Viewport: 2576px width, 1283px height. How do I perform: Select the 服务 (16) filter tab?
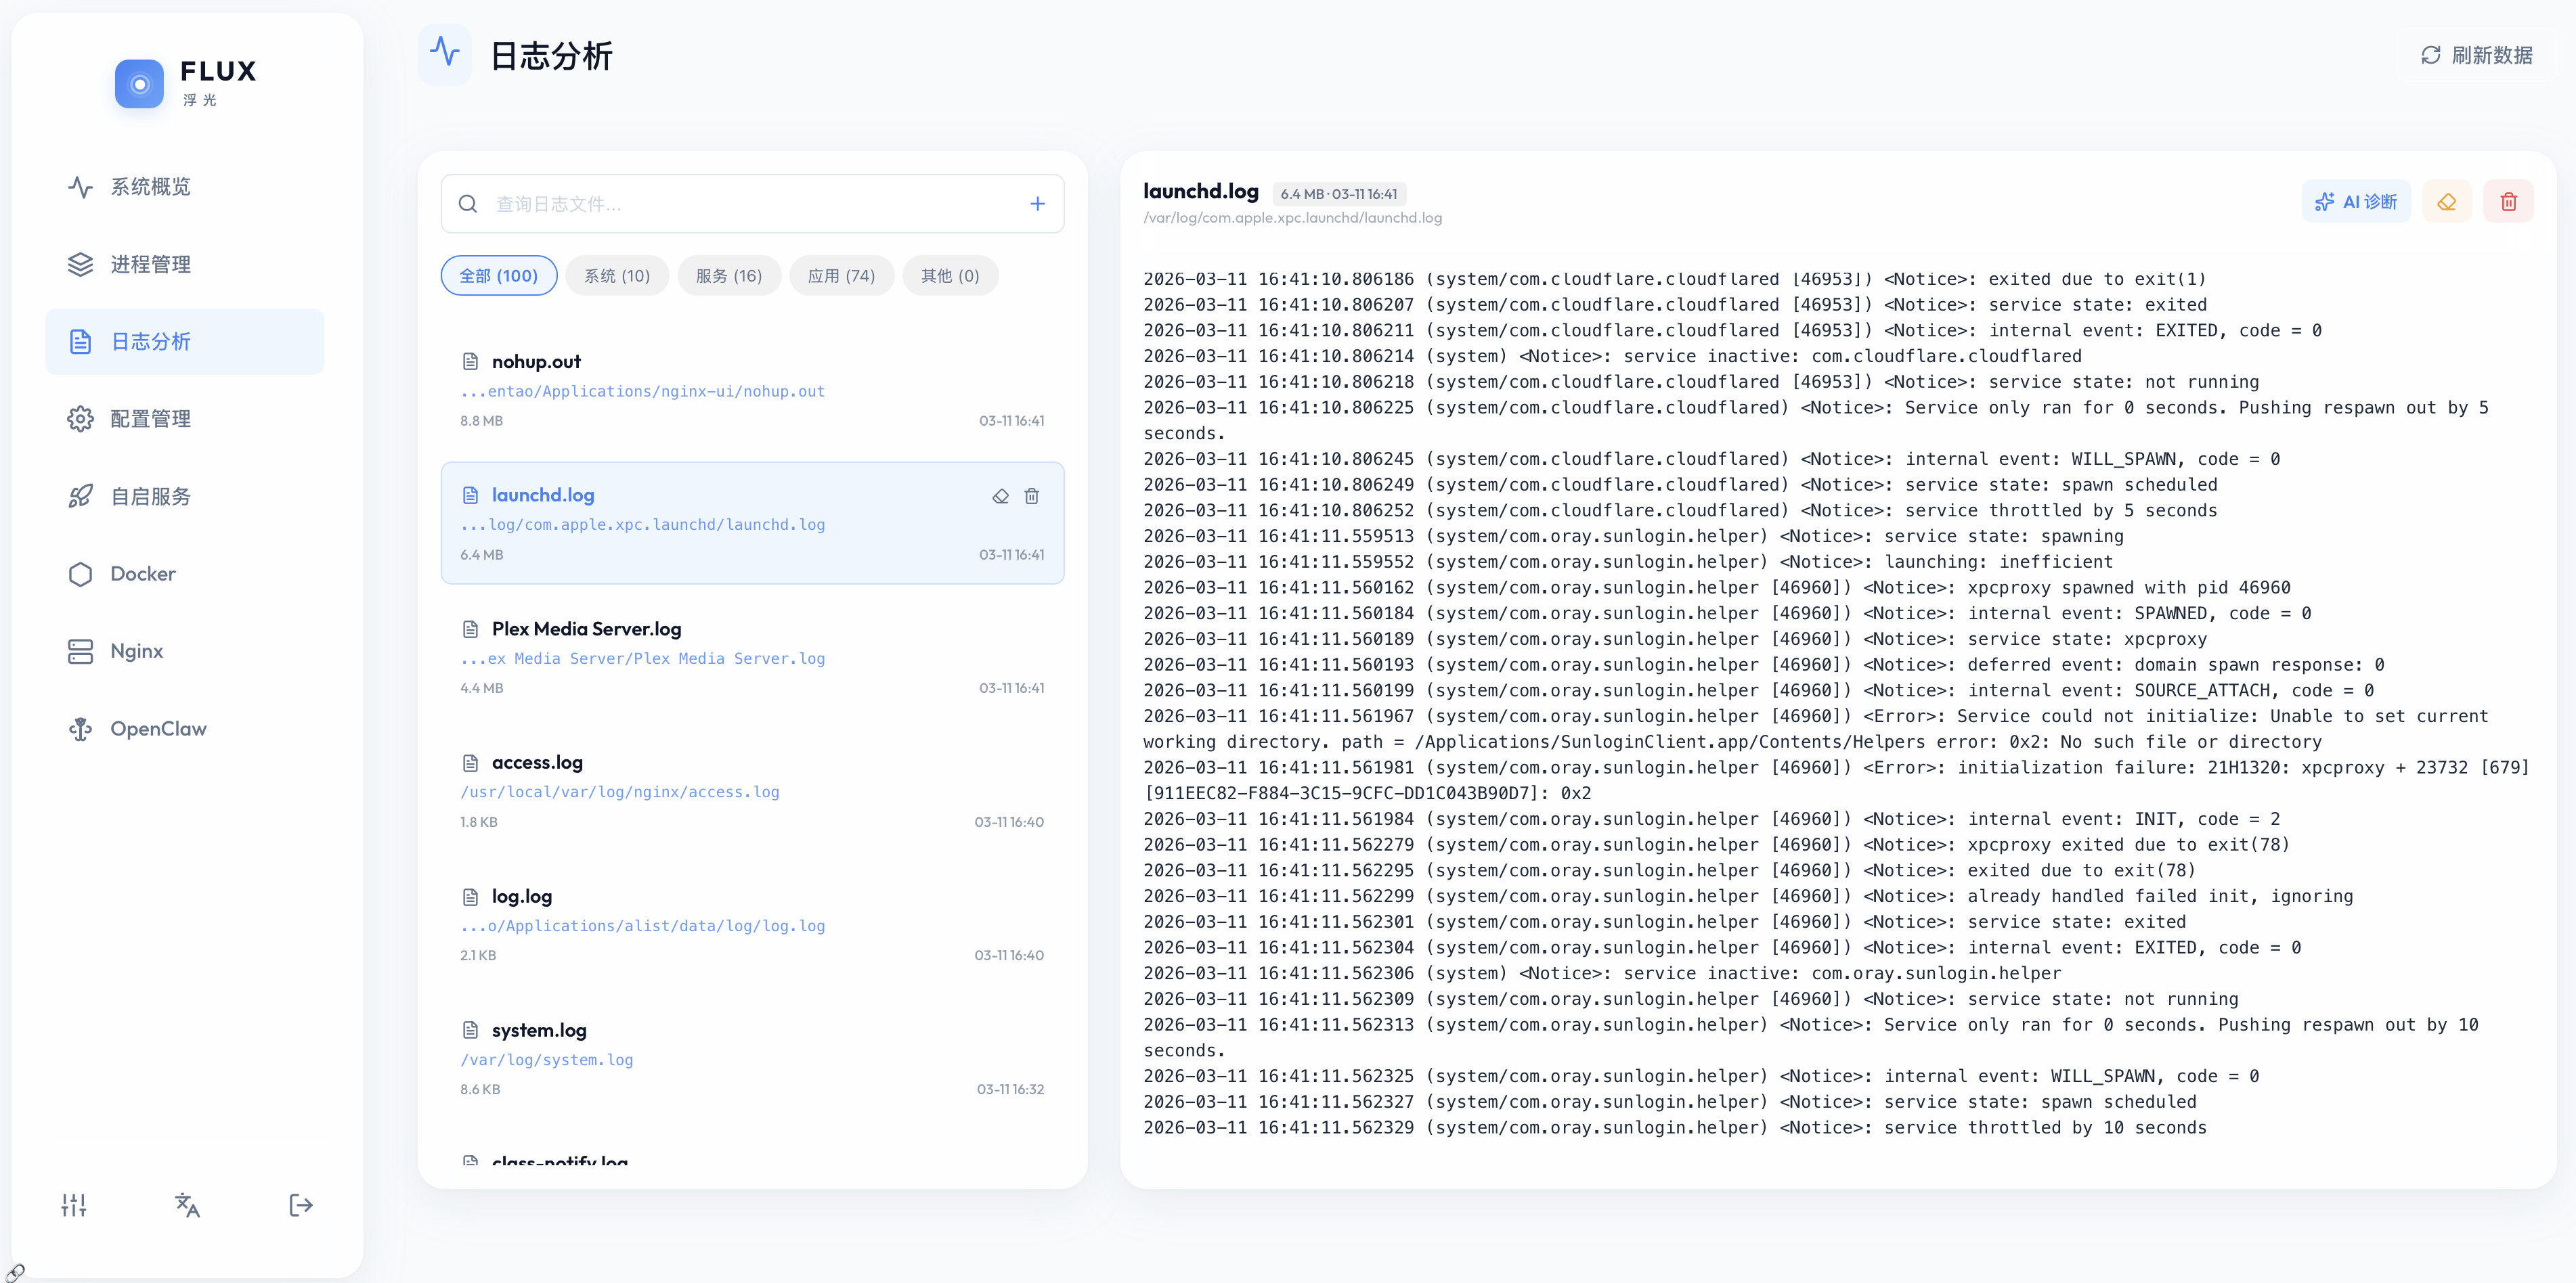(729, 276)
